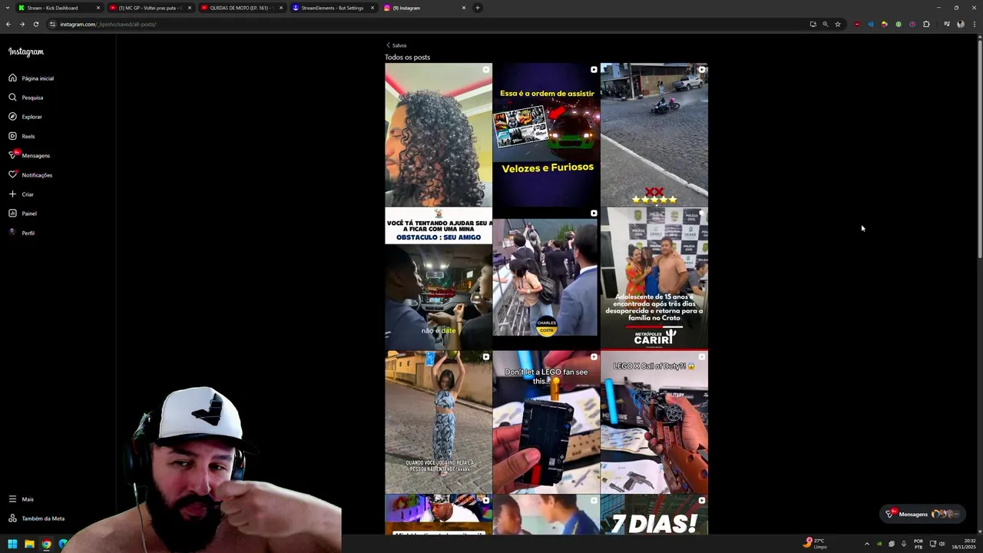Go forward in browser history

(22, 24)
